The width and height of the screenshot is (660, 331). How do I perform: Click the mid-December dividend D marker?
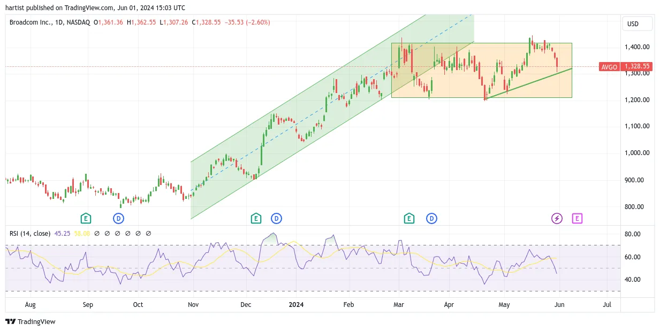[x=276, y=218]
